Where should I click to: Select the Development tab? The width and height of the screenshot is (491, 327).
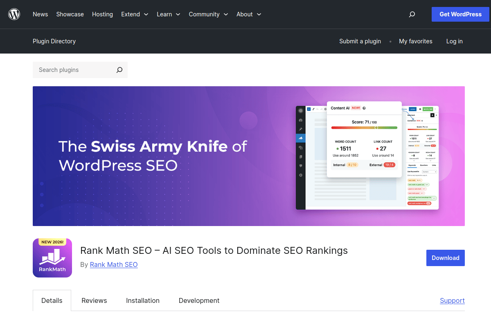(199, 300)
